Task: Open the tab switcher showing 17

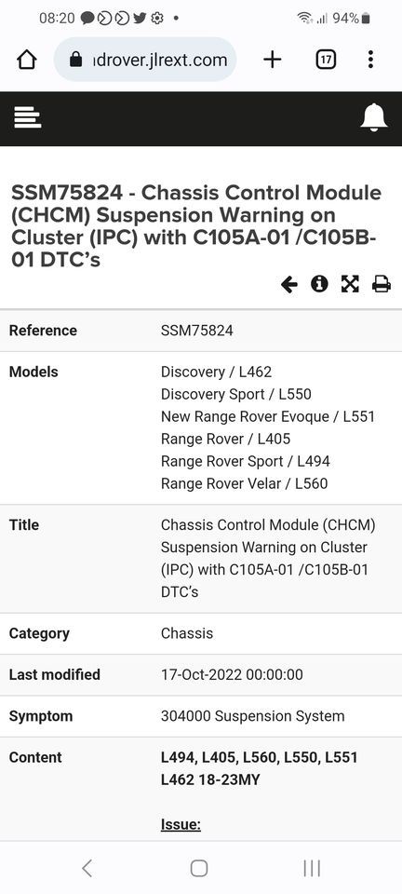Action: click(x=326, y=60)
